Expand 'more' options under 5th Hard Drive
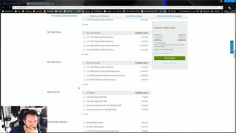 85,54
